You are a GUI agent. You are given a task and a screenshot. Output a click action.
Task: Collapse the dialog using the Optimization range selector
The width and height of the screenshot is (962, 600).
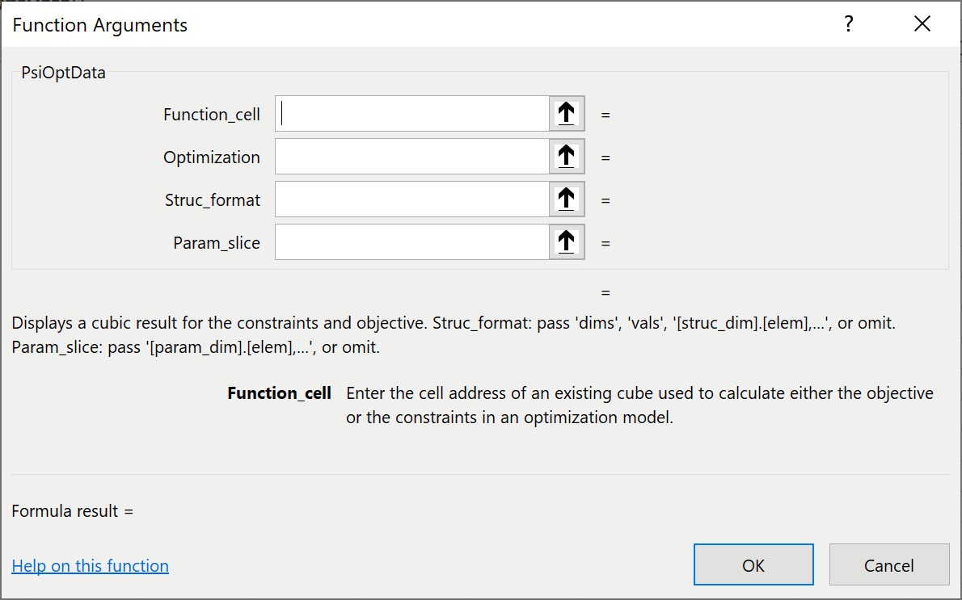coord(567,157)
